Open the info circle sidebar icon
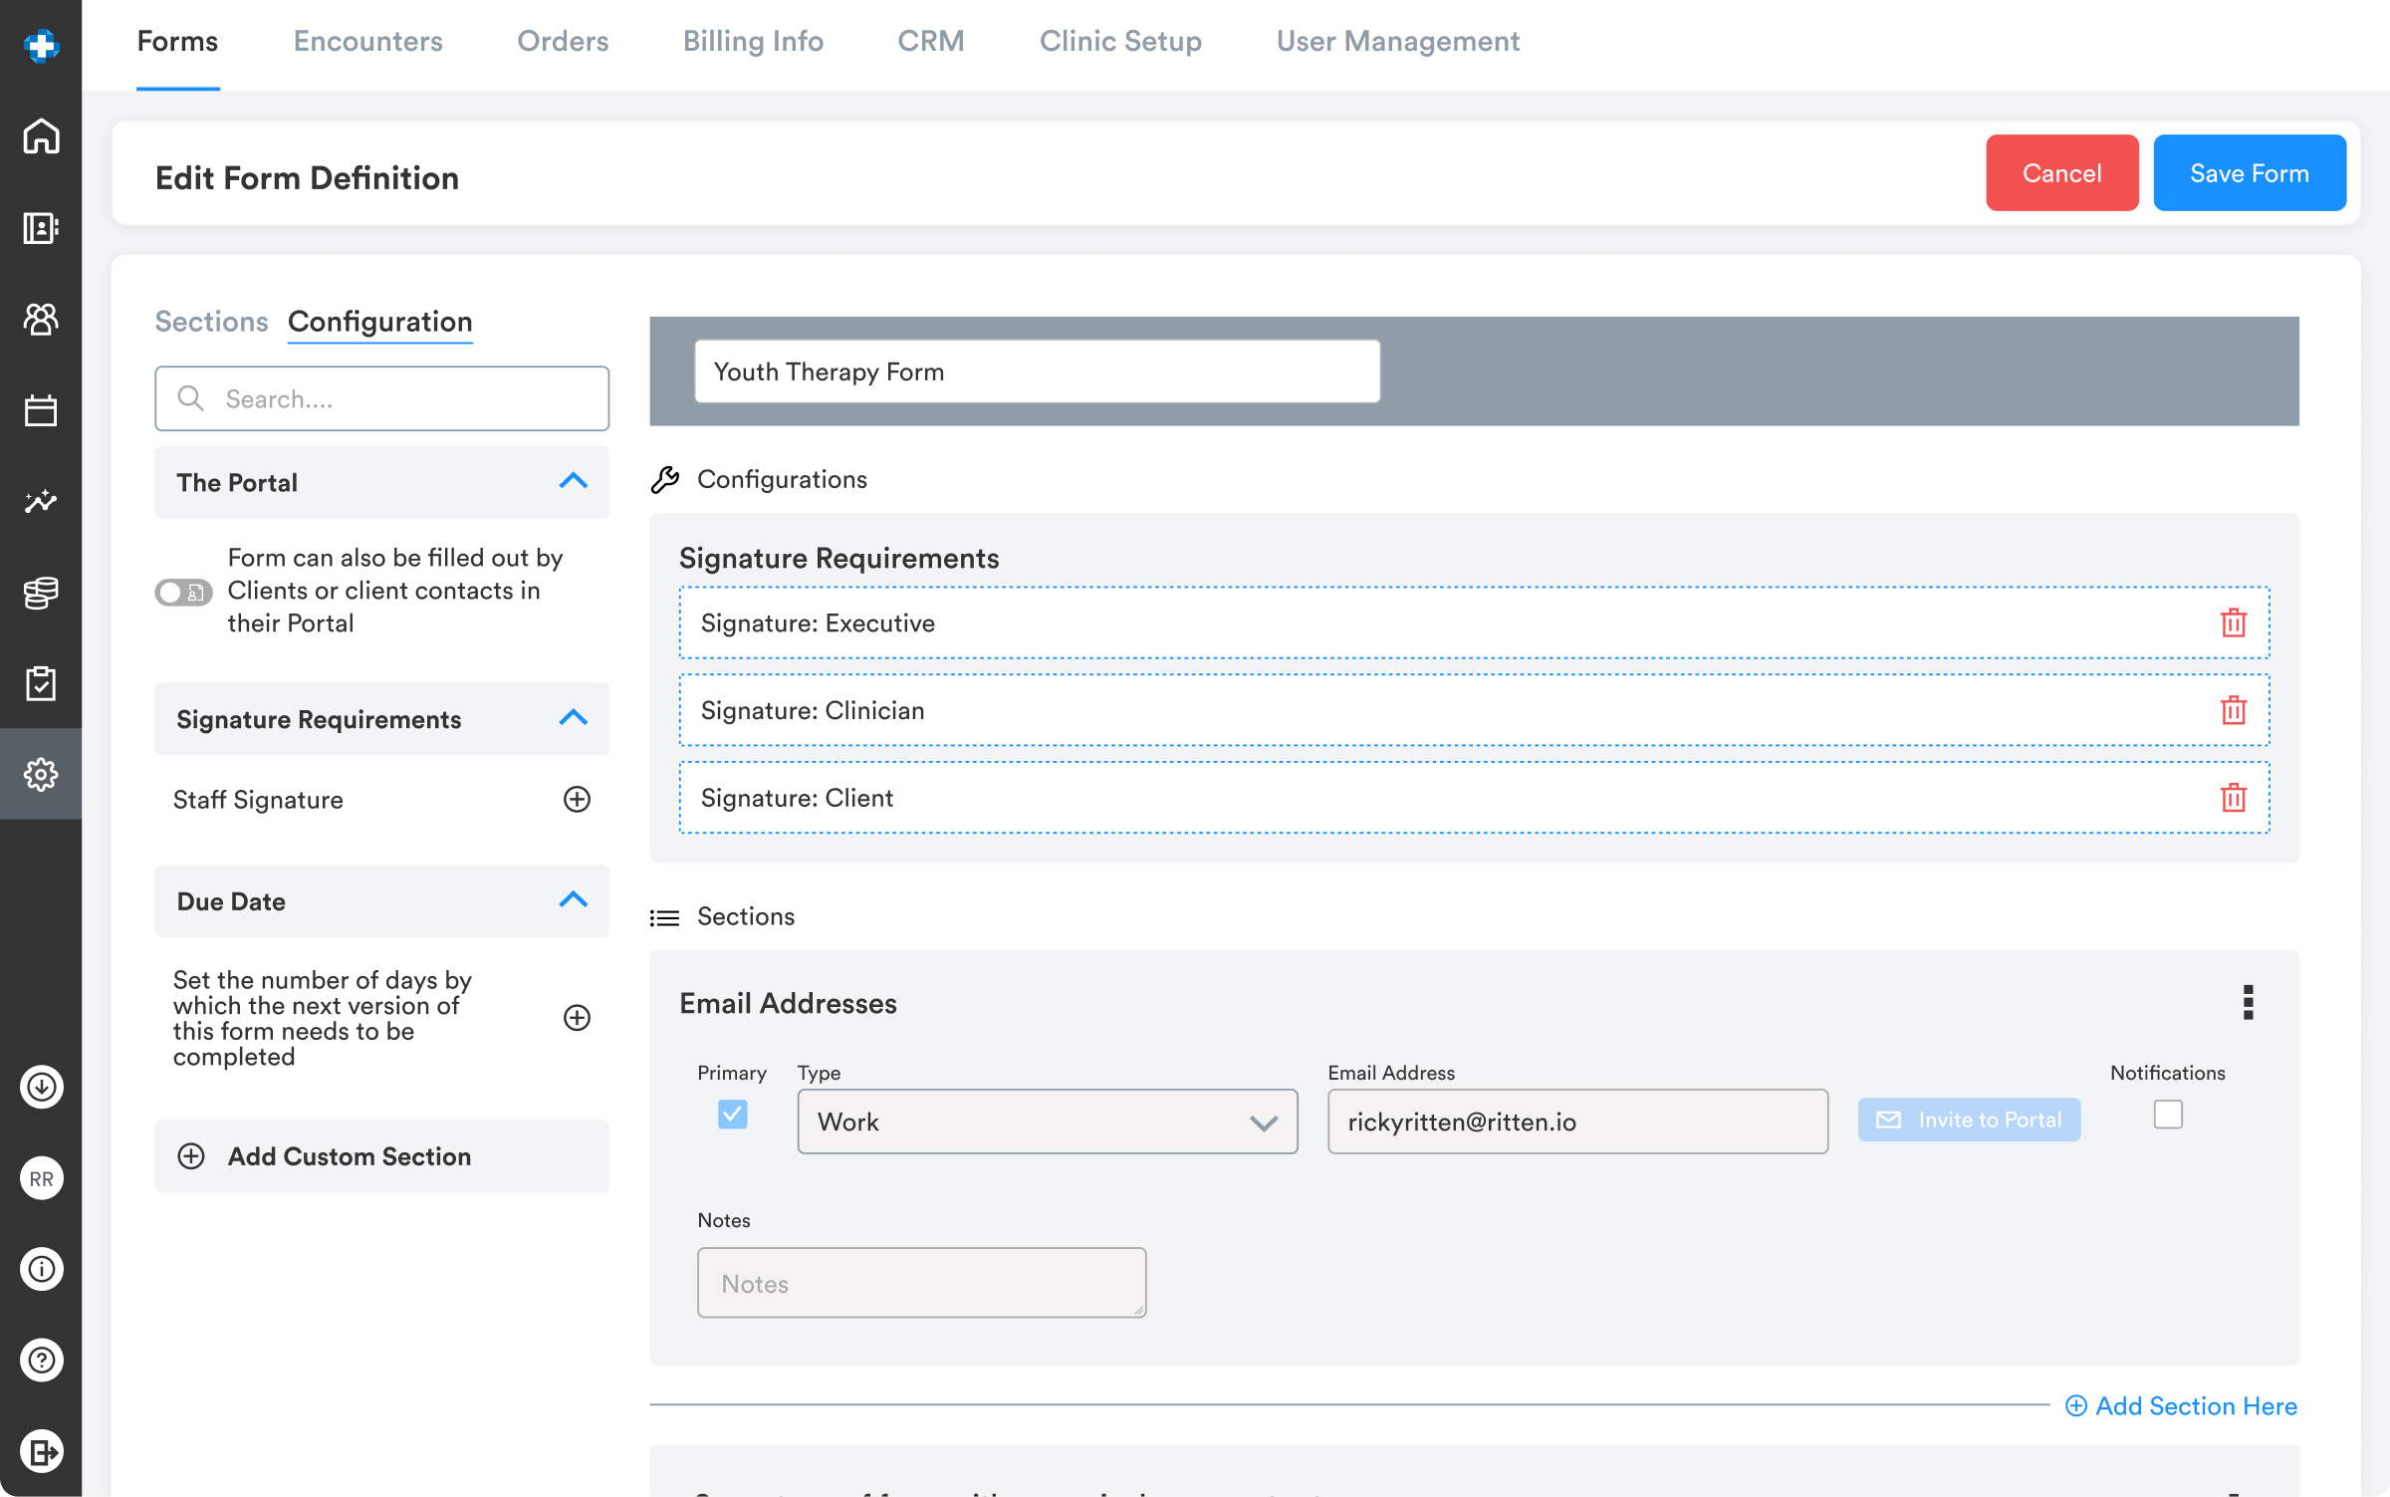 pos(41,1269)
